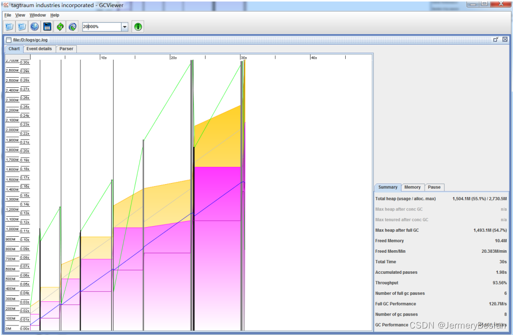This screenshot has width=513, height=335.
Task: Click the 2,600M memory axis label
Action: tap(12, 71)
